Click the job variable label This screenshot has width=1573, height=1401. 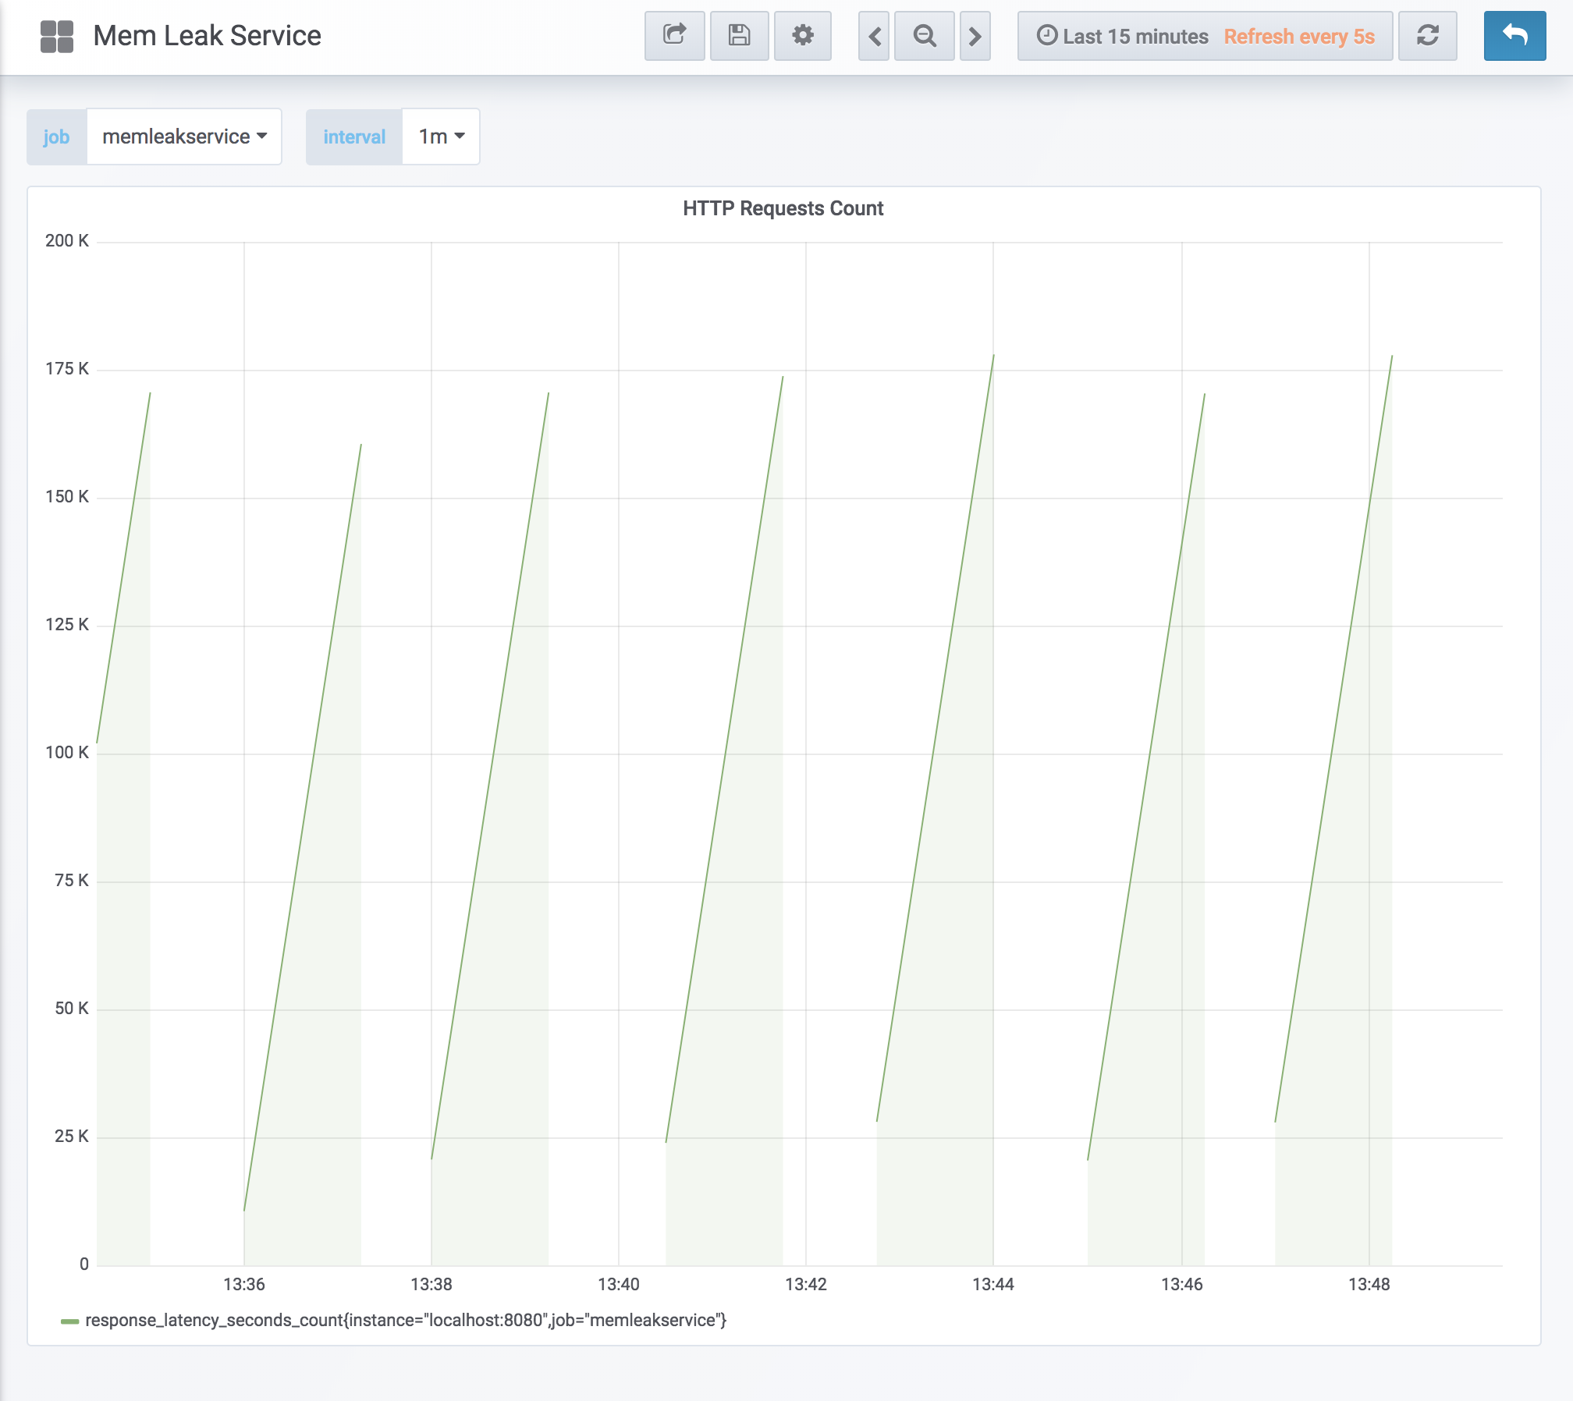(x=56, y=137)
